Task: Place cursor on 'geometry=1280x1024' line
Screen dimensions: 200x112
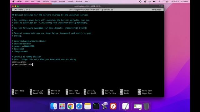Action: pyautogui.click(x=22, y=65)
